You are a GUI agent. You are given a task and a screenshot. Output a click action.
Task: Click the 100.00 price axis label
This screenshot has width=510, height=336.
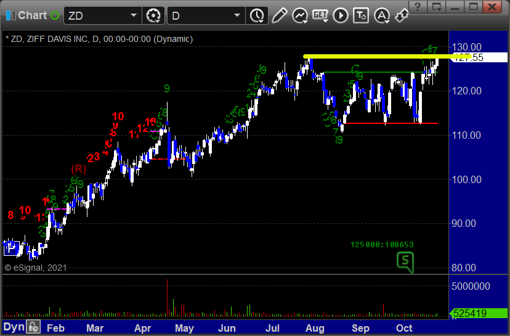click(x=467, y=179)
